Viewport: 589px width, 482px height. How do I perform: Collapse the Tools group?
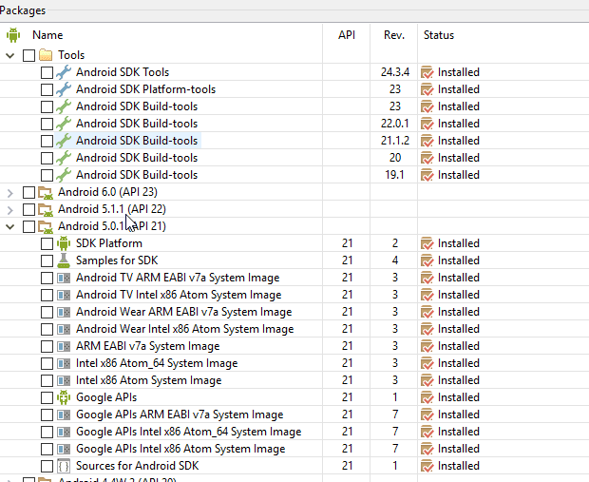[10, 56]
